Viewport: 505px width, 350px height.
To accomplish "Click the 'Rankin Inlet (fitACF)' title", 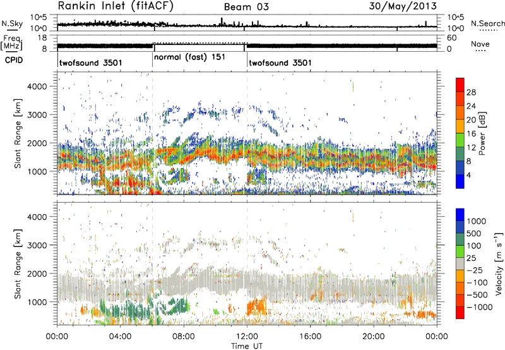I will [116, 6].
